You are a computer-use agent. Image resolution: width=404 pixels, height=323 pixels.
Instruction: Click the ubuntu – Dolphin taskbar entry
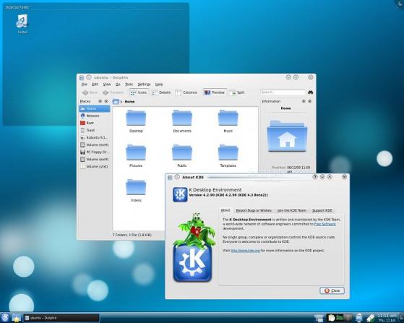61,318
